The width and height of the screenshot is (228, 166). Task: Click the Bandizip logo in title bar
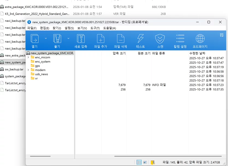coord(29,22)
